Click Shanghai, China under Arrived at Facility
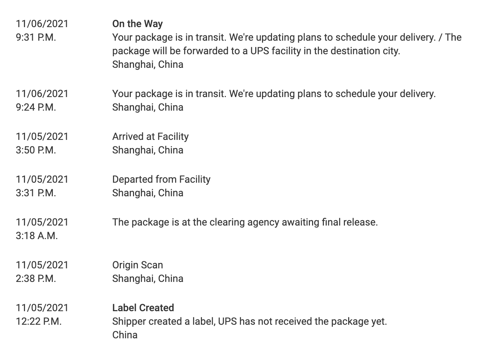Image resolution: width=484 pixels, height=359 pixels. 148,150
